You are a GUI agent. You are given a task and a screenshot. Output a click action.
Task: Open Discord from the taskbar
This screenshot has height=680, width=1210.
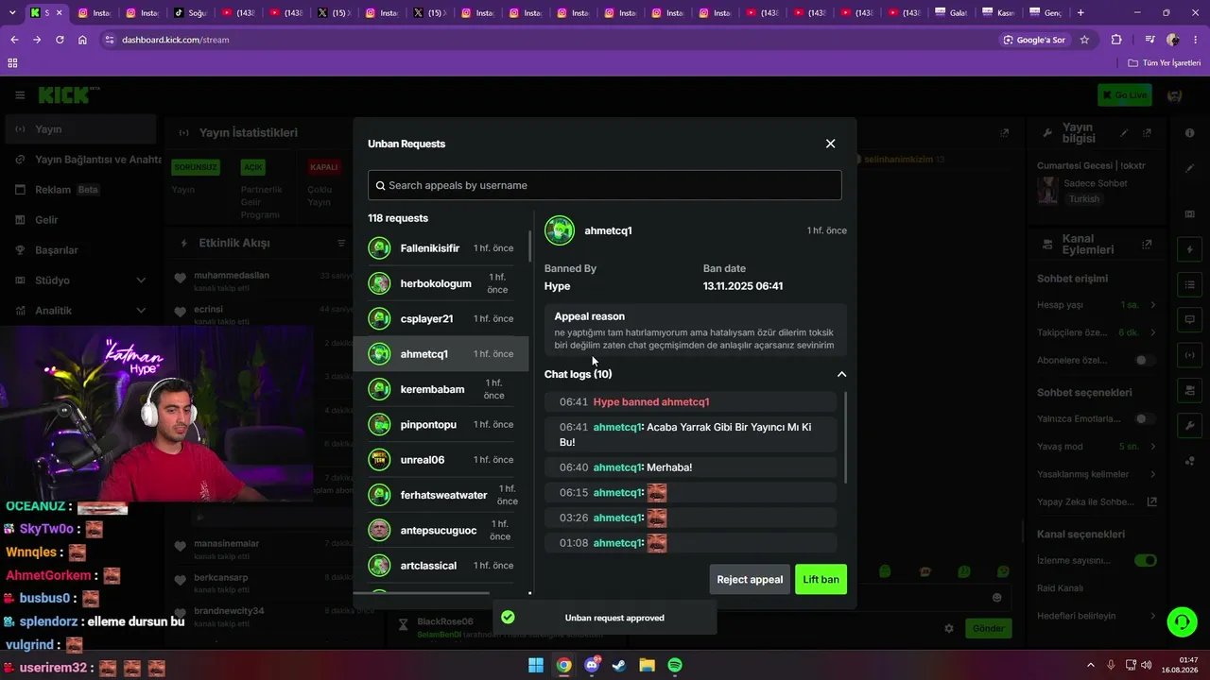pos(592,665)
